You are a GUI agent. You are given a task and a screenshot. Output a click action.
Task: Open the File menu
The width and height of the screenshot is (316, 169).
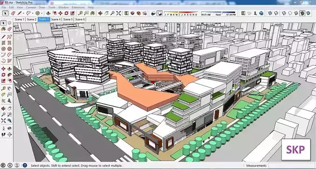pyautogui.click(x=4, y=7)
